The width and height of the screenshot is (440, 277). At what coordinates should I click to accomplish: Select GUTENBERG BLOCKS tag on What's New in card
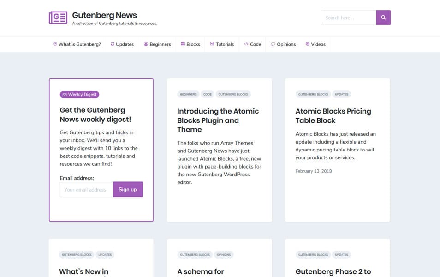coord(77,255)
